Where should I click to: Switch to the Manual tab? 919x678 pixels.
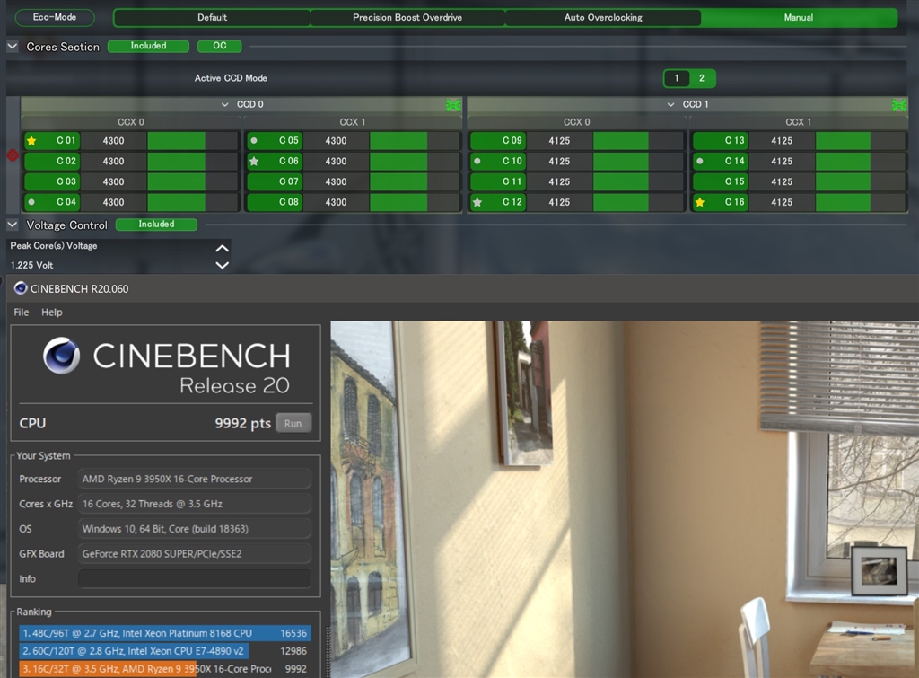click(799, 18)
